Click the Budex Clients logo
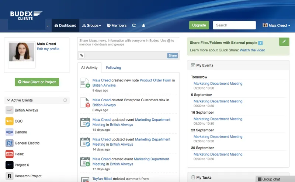 click(26, 15)
